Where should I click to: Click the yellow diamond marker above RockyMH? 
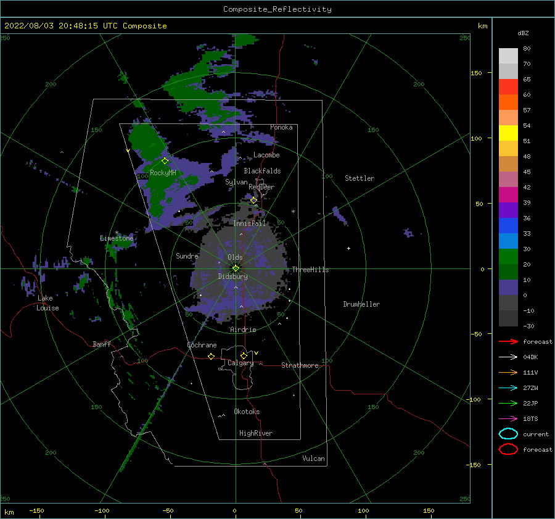[165, 161]
